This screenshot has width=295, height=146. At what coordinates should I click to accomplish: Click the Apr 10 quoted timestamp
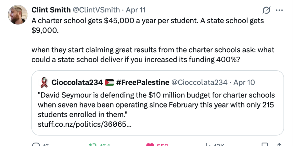pos(244,83)
